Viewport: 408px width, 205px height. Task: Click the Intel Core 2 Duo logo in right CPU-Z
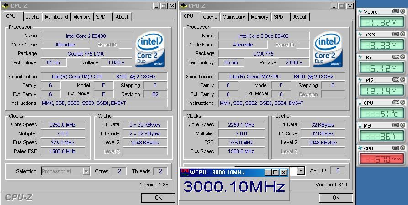coord(328,50)
